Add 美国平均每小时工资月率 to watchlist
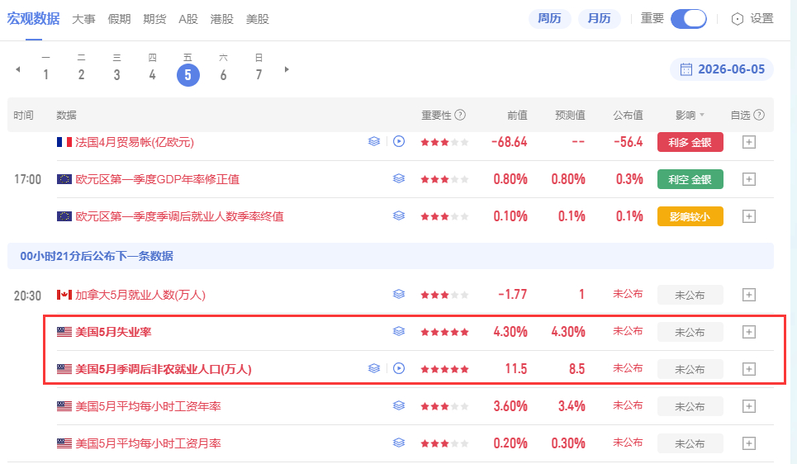The height and width of the screenshot is (464, 797). pos(749,443)
